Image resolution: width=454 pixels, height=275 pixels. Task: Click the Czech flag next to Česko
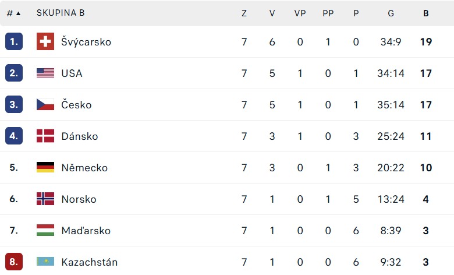tap(45, 104)
